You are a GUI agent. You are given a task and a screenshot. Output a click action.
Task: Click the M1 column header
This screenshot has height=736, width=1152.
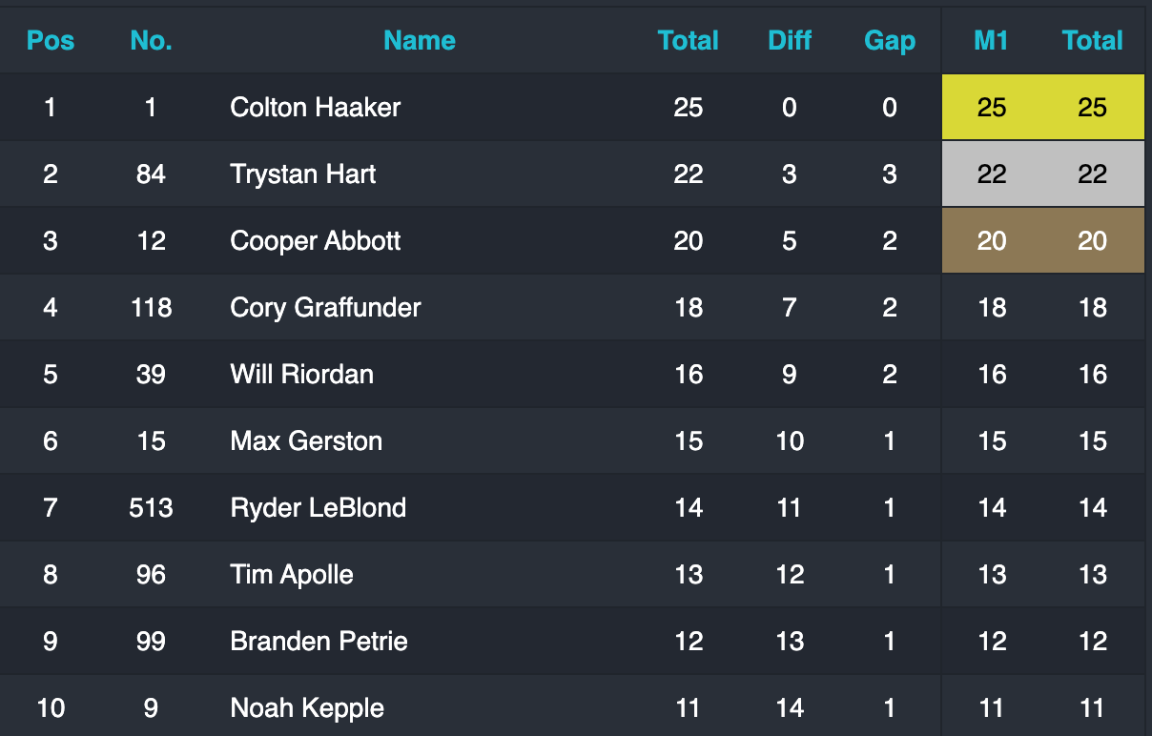point(992,40)
